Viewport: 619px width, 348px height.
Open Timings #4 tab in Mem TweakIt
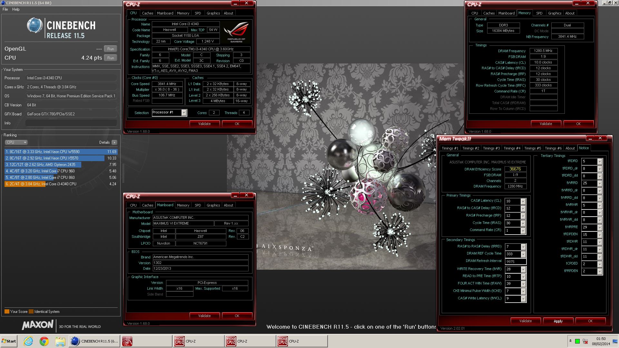pos(512,148)
